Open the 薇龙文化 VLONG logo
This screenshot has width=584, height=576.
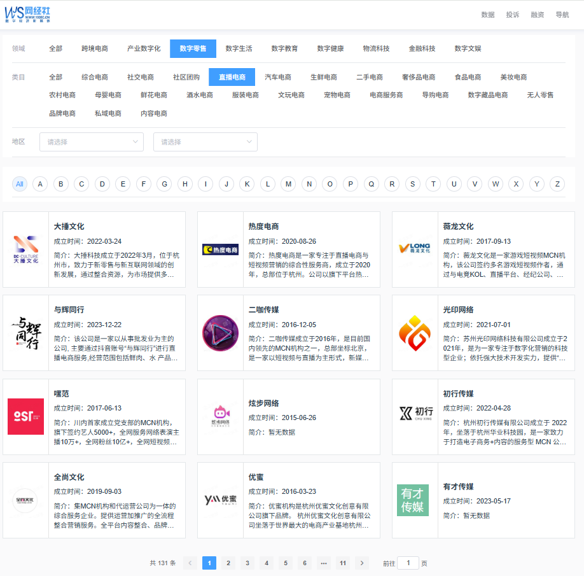[415, 248]
